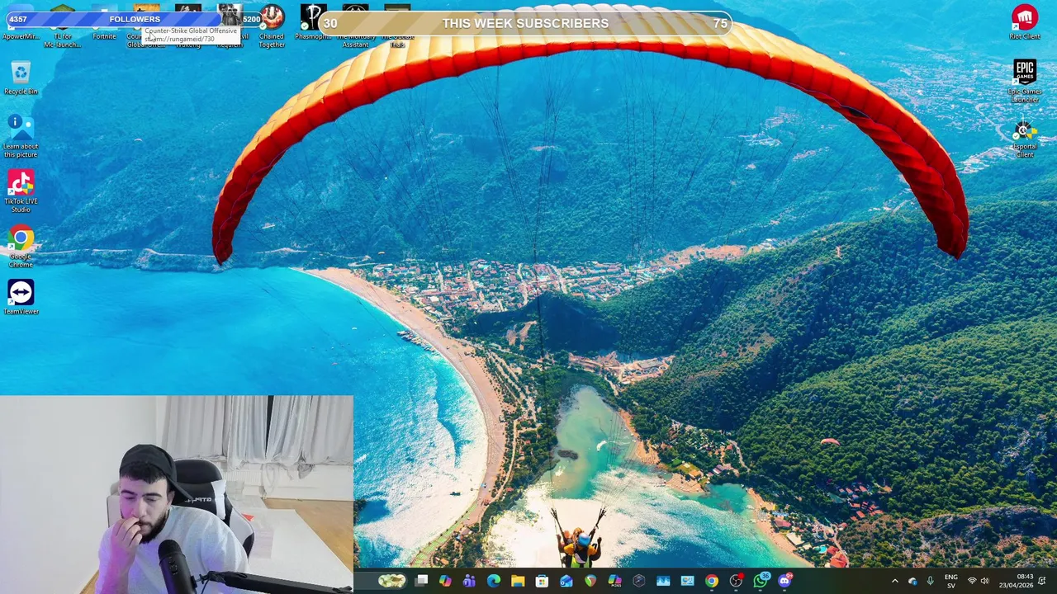Click the microphone tray icon

(930, 581)
